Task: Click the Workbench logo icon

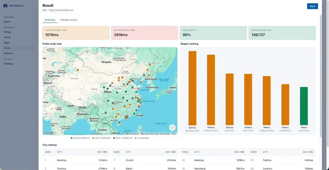Action: (5, 6)
